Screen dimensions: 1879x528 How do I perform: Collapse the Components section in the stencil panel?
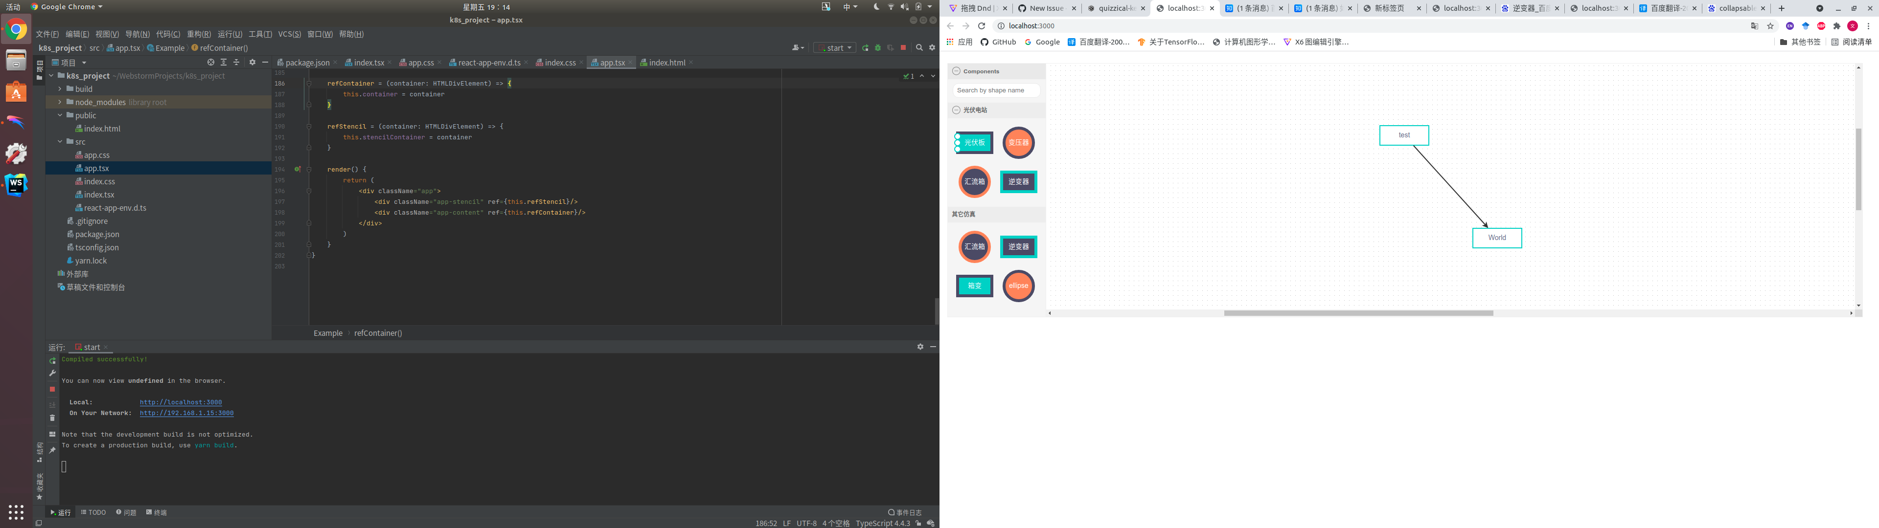956,71
